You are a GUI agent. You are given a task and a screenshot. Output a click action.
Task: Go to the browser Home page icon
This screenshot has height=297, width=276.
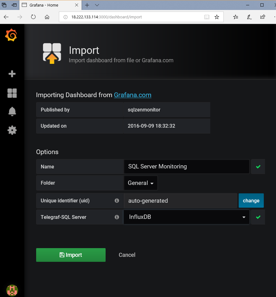[x=47, y=17]
